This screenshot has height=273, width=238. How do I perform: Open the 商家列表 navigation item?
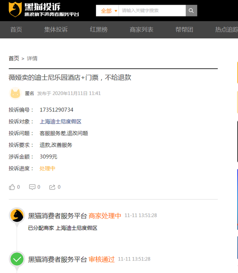(142, 30)
